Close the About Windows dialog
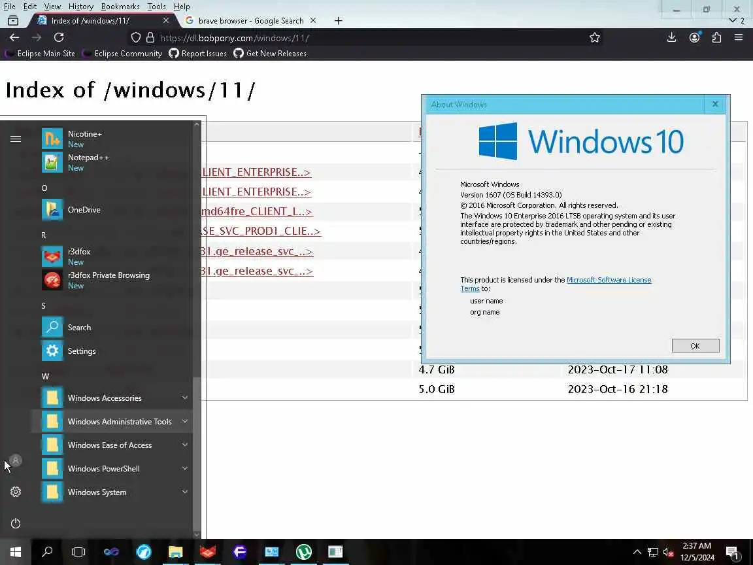The width and height of the screenshot is (753, 565). [715, 104]
